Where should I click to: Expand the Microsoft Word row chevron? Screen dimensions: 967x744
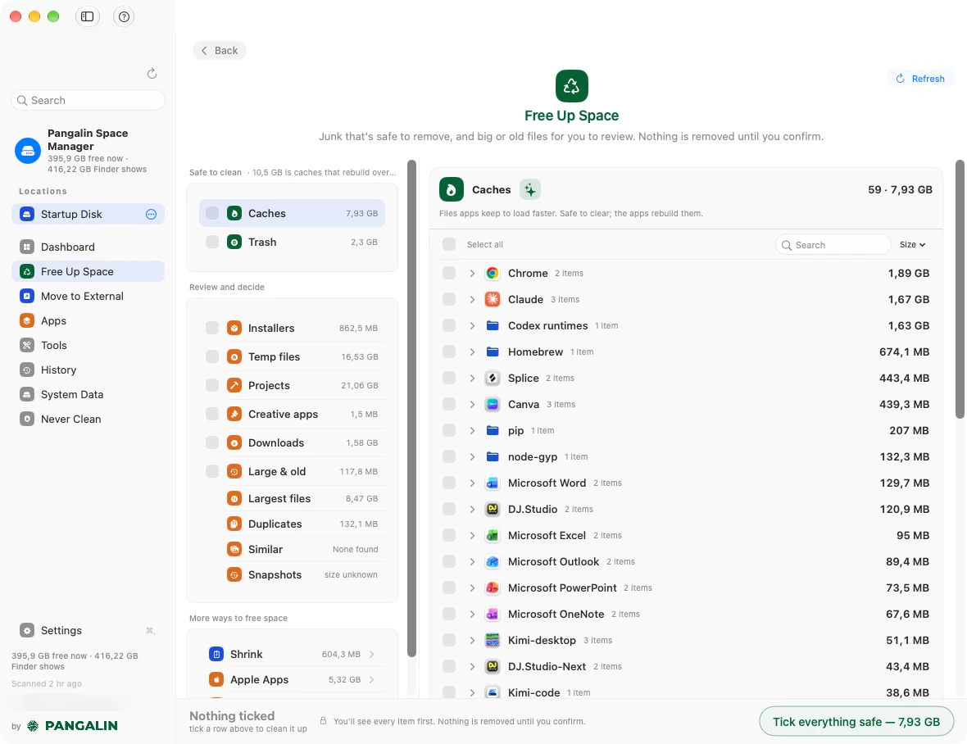(472, 483)
